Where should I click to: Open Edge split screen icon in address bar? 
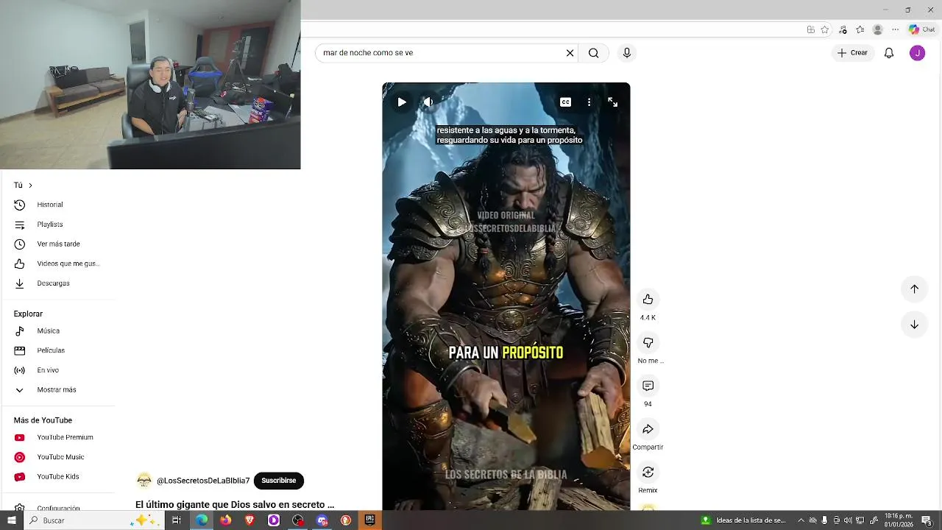tap(810, 30)
